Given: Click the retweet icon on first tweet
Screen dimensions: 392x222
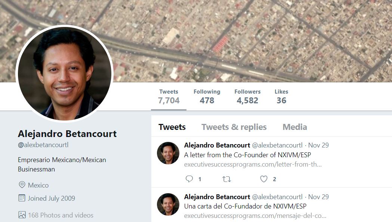Looking at the screenshot, I should [x=226, y=179].
